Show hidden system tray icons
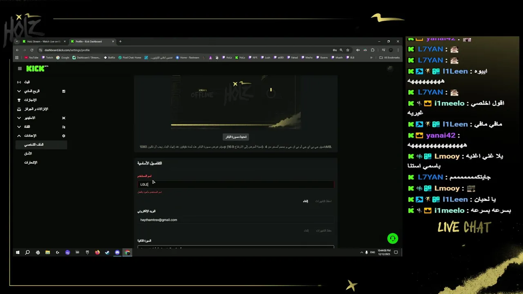This screenshot has height=294, width=523. (362, 252)
